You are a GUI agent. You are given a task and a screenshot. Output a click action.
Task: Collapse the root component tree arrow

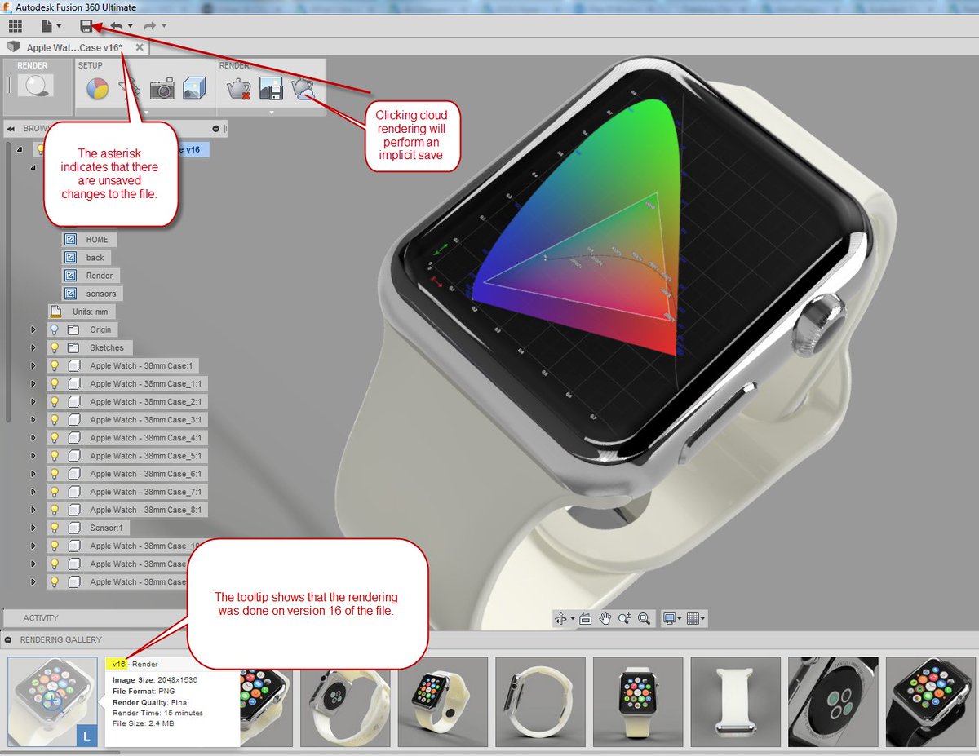(19, 149)
